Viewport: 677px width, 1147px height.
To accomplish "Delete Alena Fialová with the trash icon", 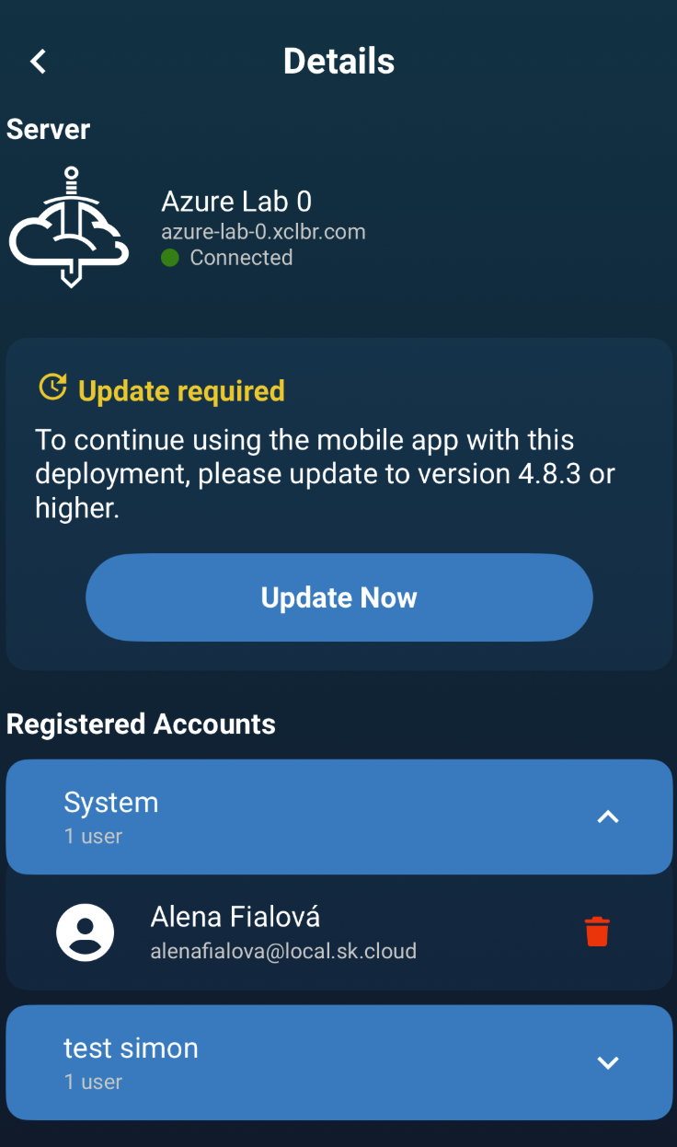I will (x=597, y=932).
